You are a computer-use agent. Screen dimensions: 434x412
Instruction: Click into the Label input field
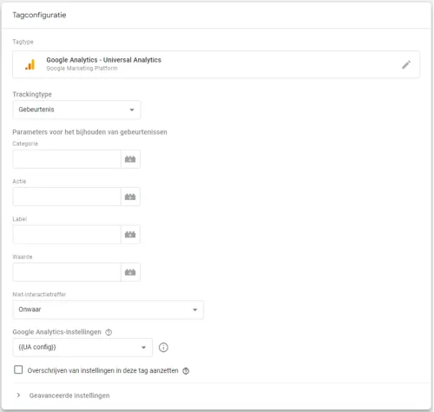click(67, 235)
